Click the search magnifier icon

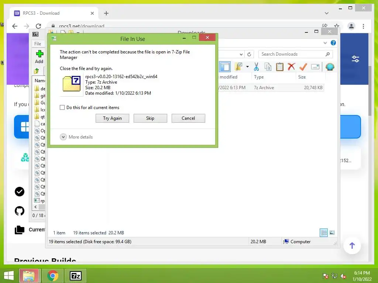(x=327, y=54)
